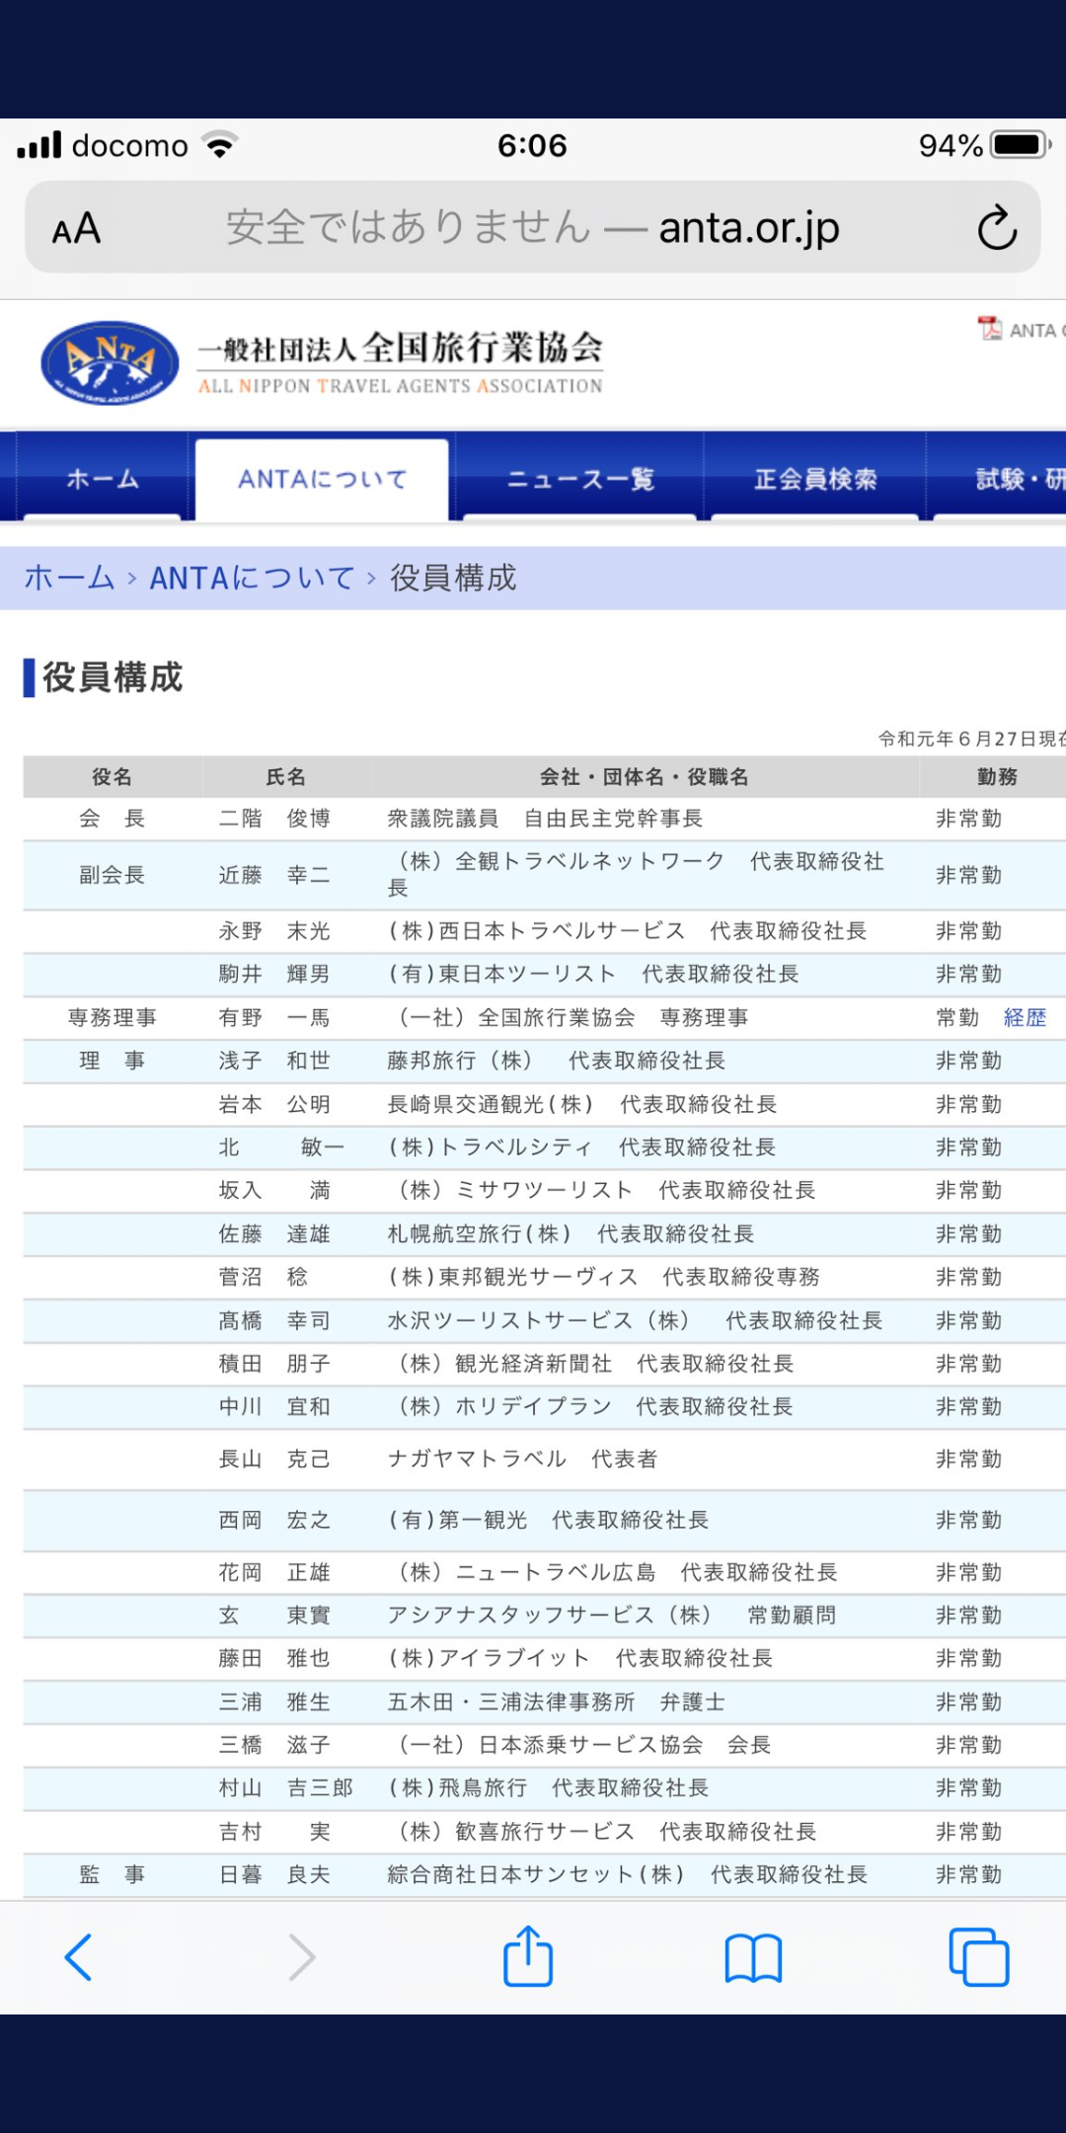This screenshot has width=1066, height=2133.
Task: Select the name 駒井 輝男
Action: click(x=274, y=975)
